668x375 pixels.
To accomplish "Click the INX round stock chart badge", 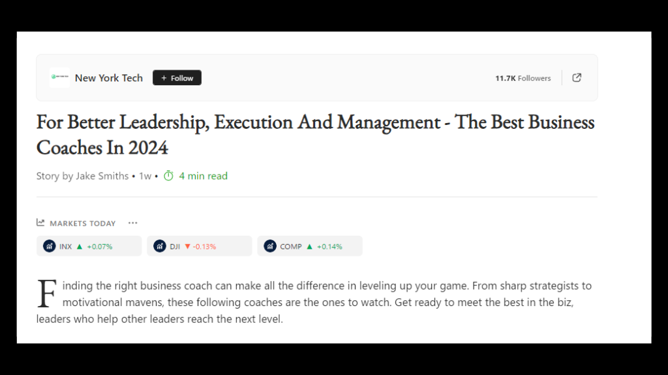I will click(x=49, y=246).
